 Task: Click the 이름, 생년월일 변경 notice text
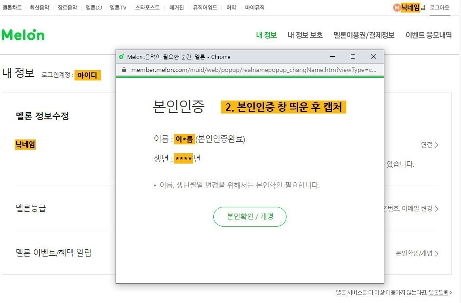pos(239,185)
